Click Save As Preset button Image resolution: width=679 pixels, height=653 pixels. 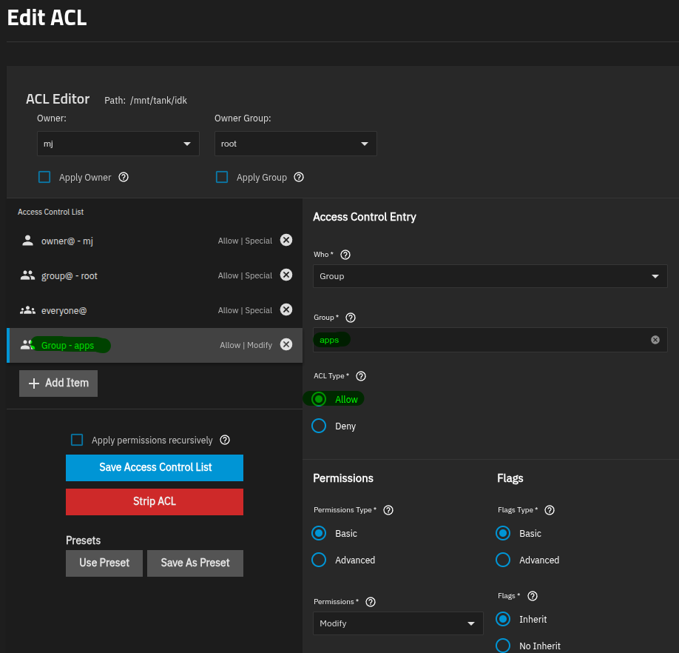pos(195,563)
